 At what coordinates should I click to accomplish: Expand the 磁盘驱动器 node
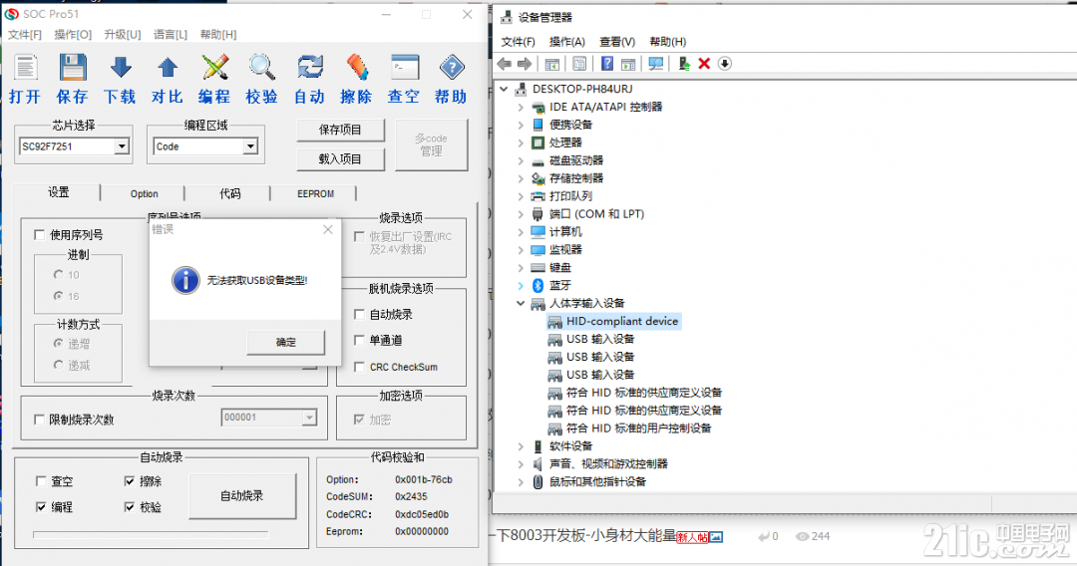[521, 160]
